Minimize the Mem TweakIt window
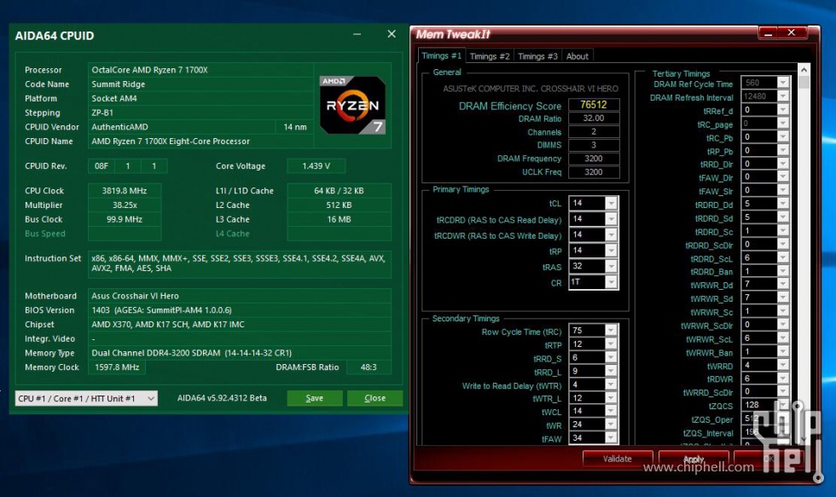 click(x=769, y=33)
